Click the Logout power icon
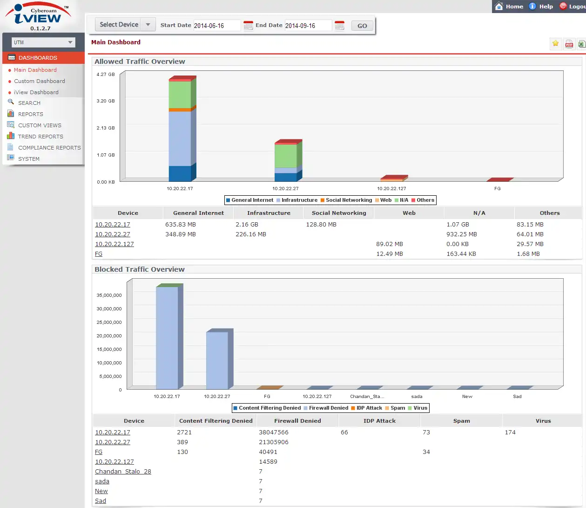Image resolution: width=586 pixels, height=508 pixels. tap(563, 6)
